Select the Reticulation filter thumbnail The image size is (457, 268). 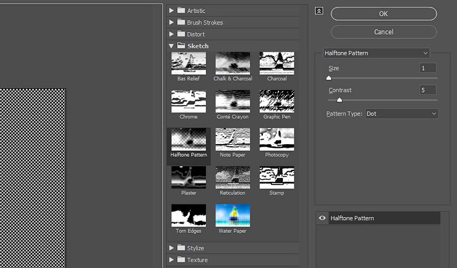233,177
